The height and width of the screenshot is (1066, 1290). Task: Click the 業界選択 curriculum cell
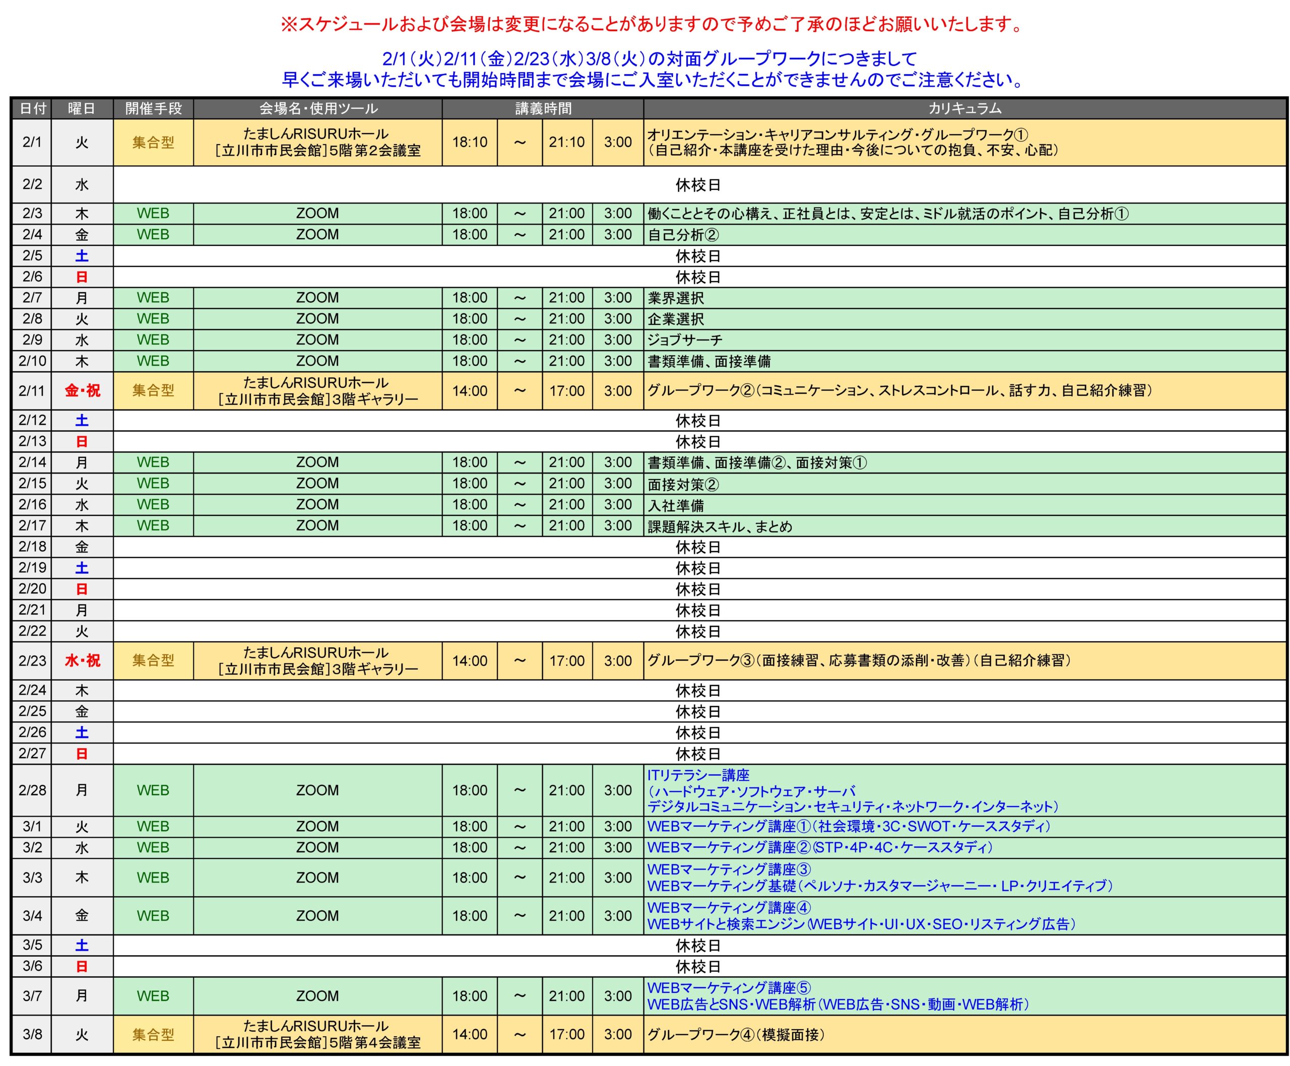pyautogui.click(x=965, y=298)
